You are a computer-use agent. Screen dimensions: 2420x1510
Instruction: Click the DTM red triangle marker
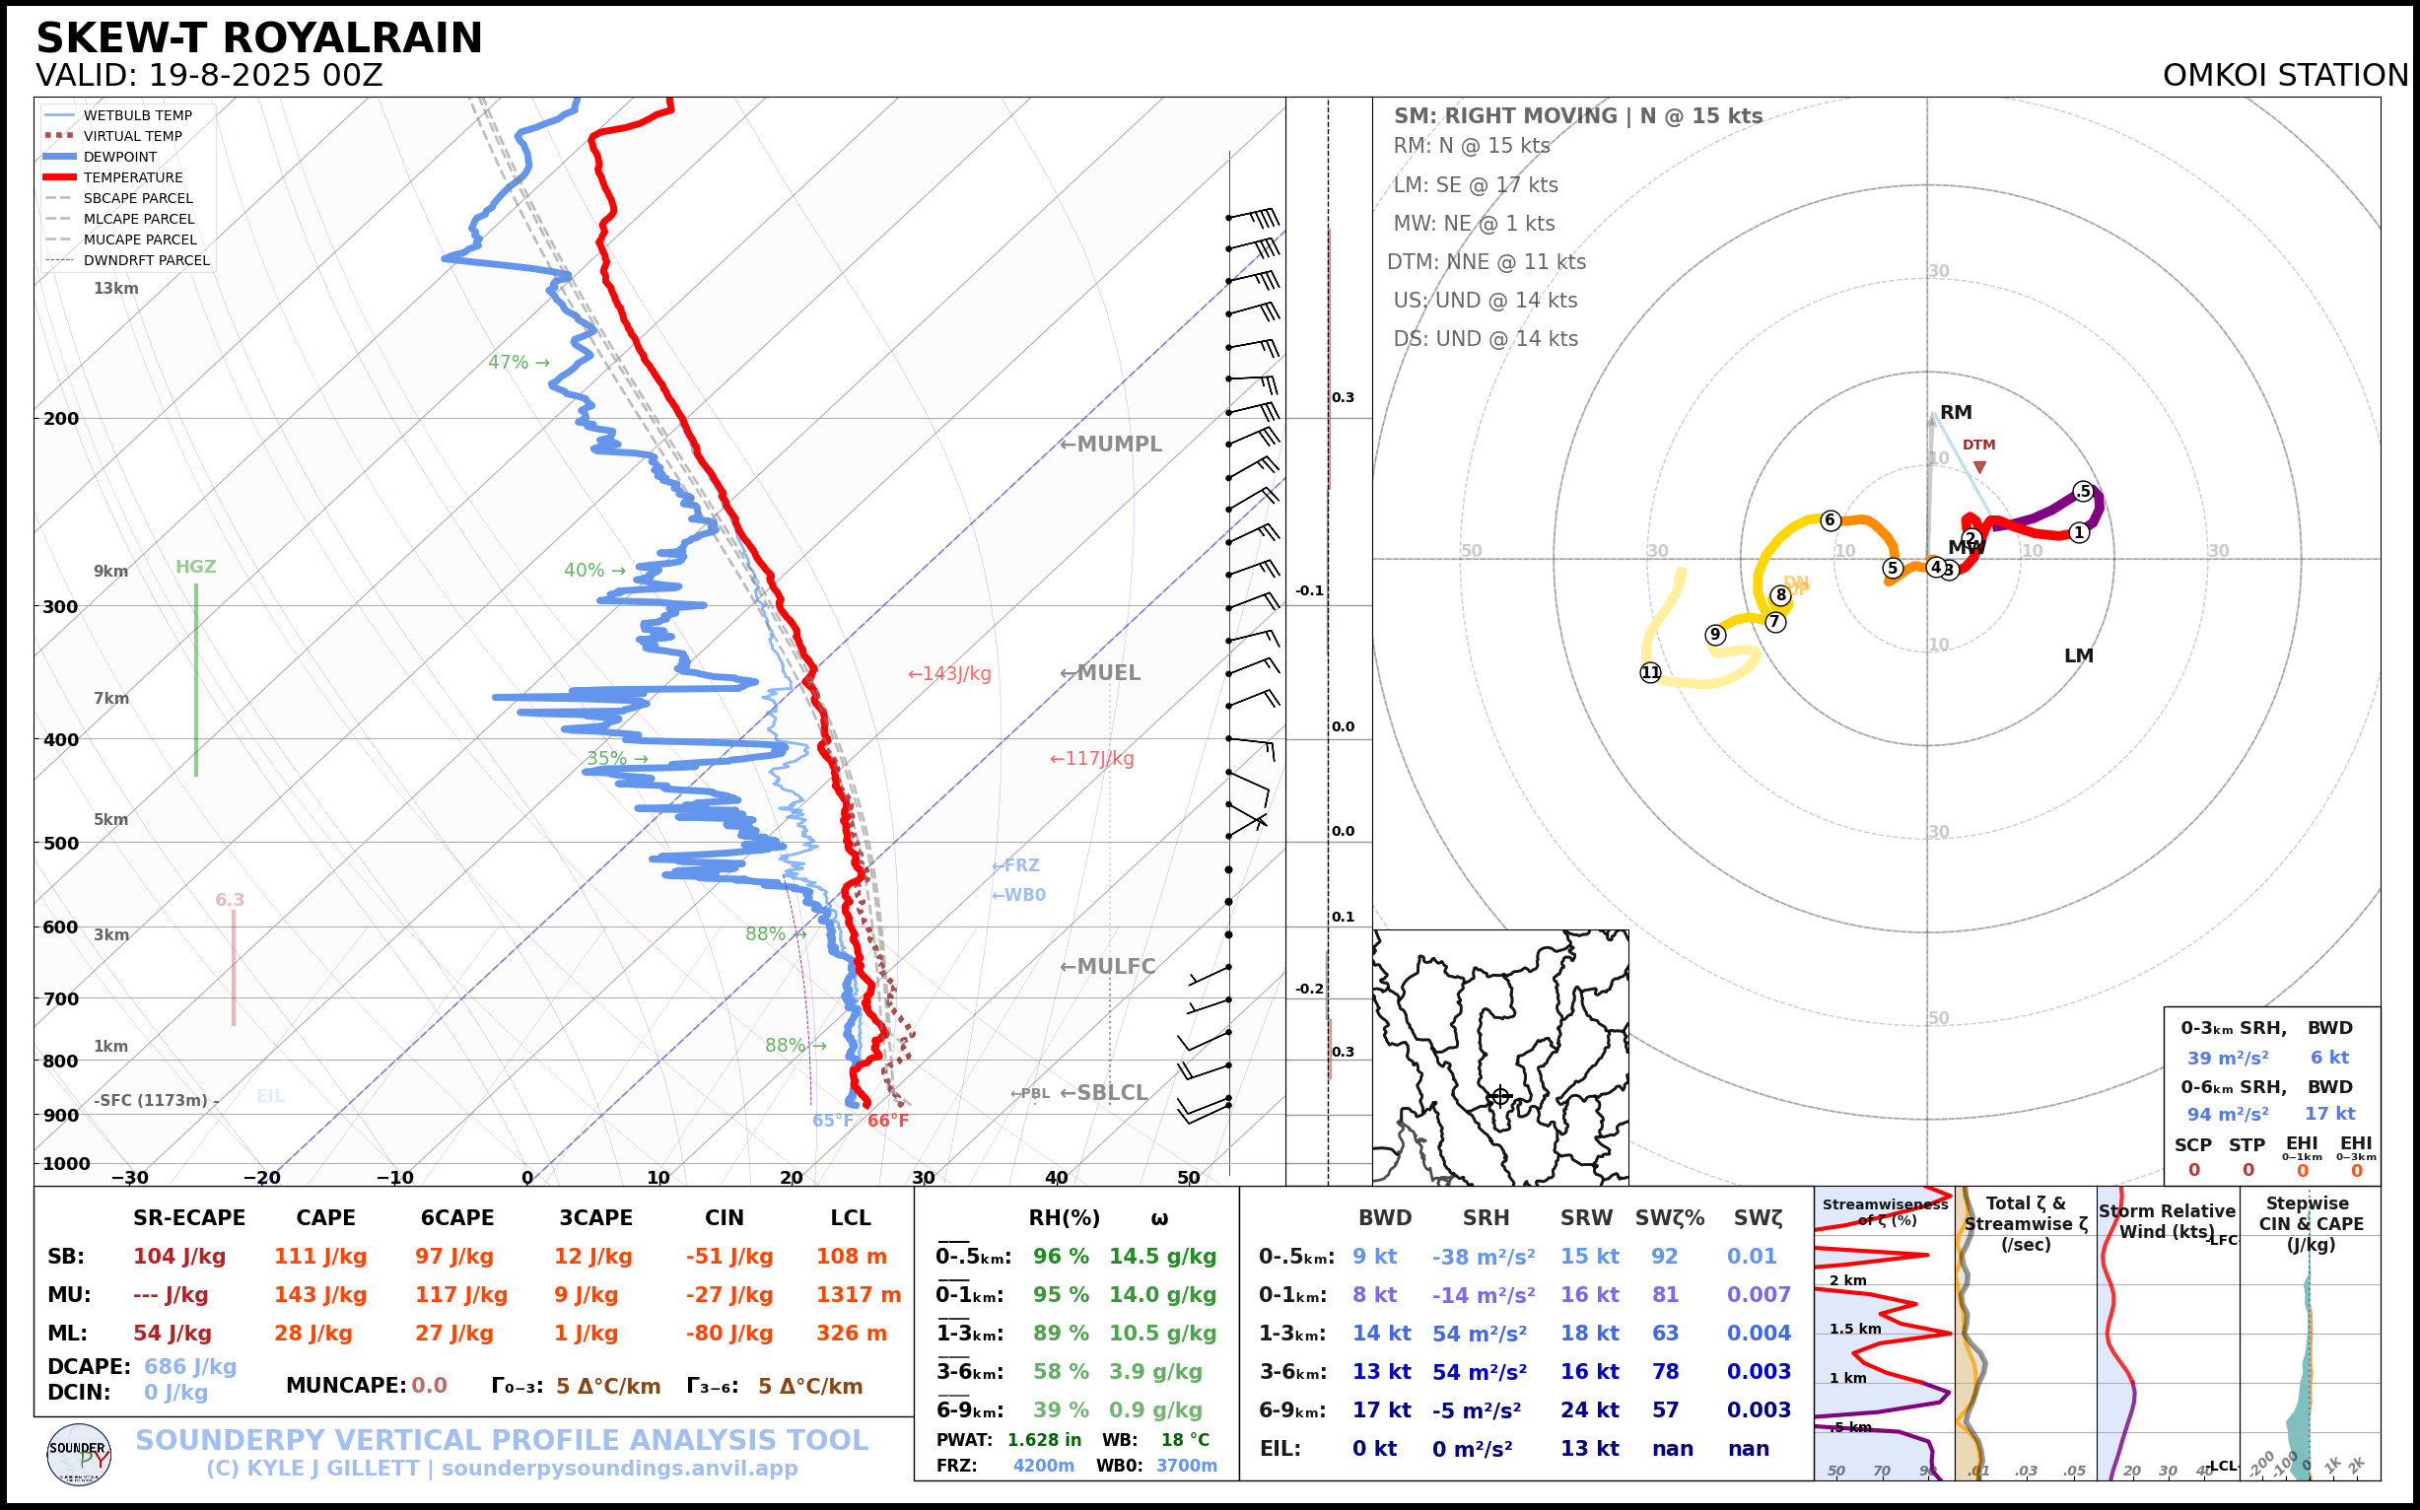click(1979, 467)
